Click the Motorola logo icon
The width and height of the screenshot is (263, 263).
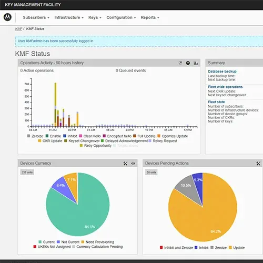tap(7, 17)
